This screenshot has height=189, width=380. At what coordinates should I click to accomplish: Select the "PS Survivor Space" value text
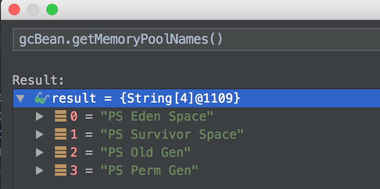(x=172, y=134)
